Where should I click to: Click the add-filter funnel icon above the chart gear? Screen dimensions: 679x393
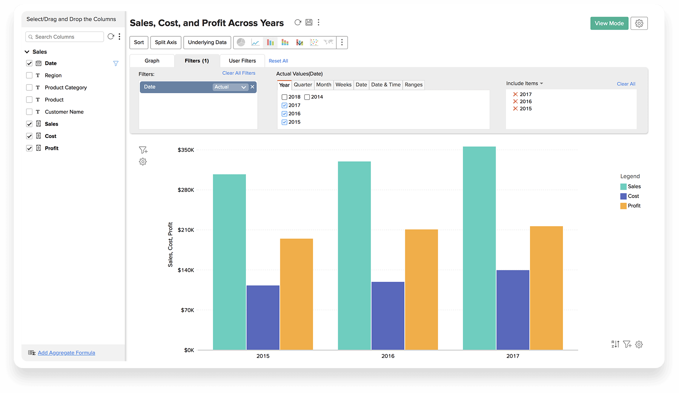[143, 150]
